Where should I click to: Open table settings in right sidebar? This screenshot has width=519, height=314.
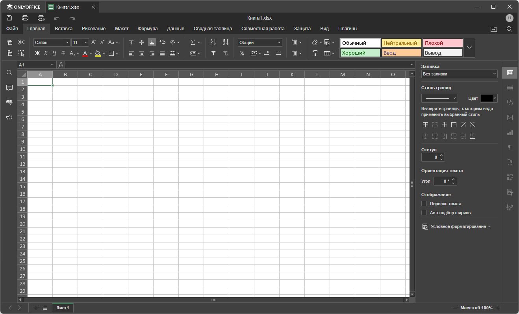click(x=510, y=88)
